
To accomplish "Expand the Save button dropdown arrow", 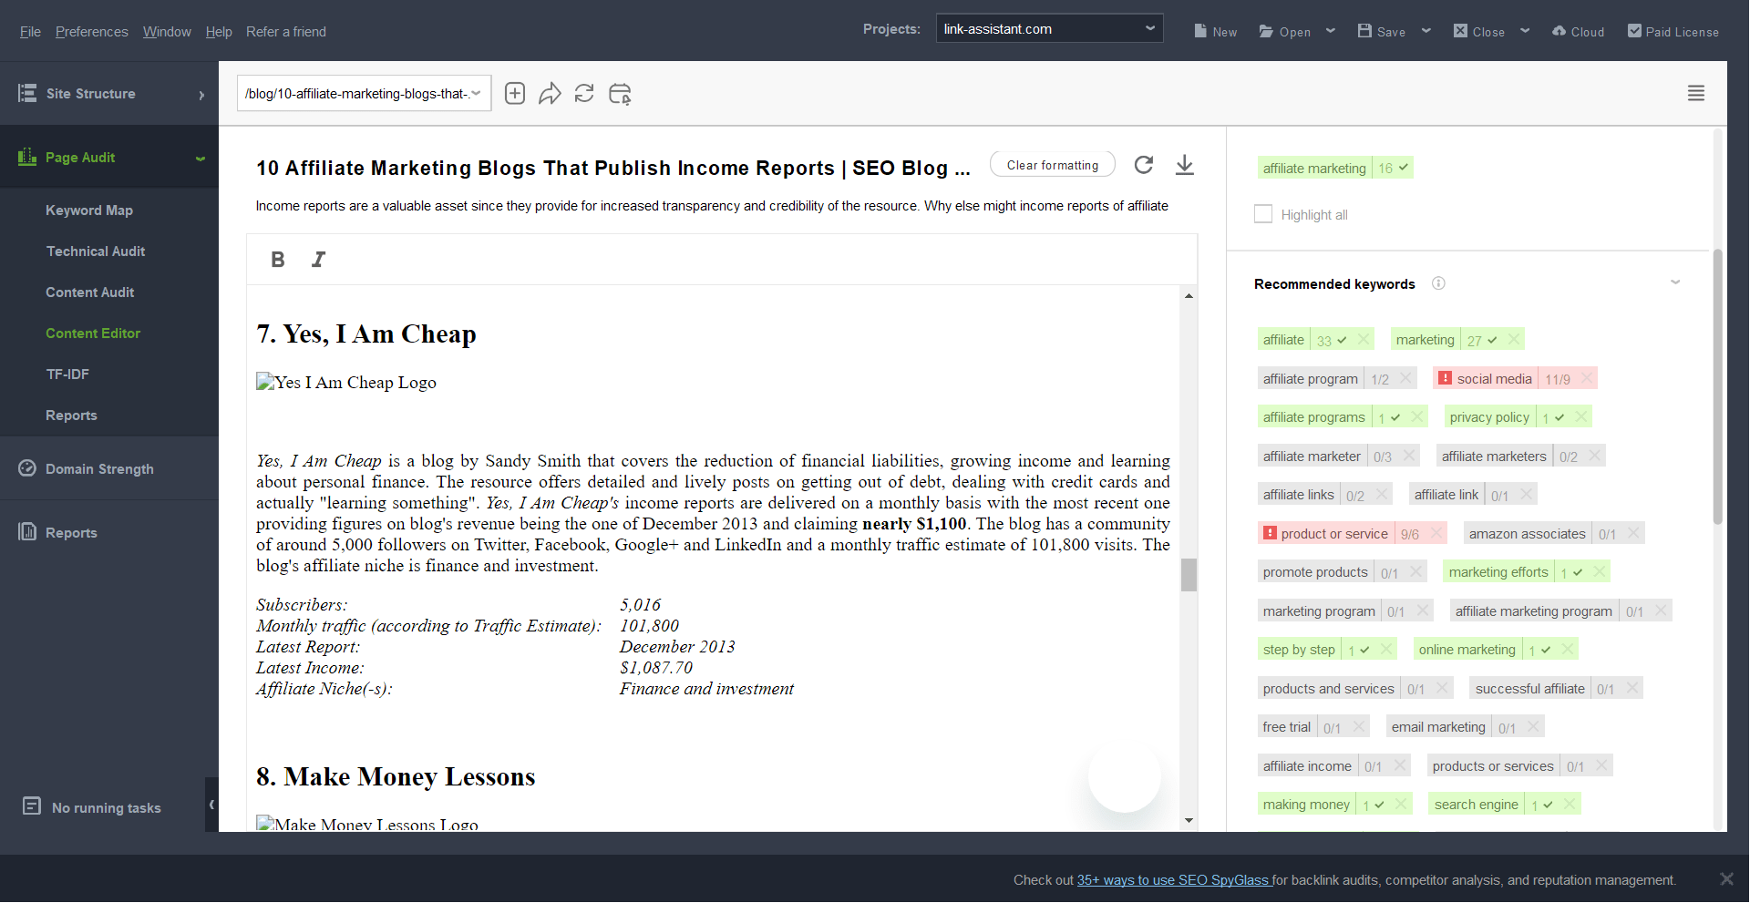I will pos(1426,31).
